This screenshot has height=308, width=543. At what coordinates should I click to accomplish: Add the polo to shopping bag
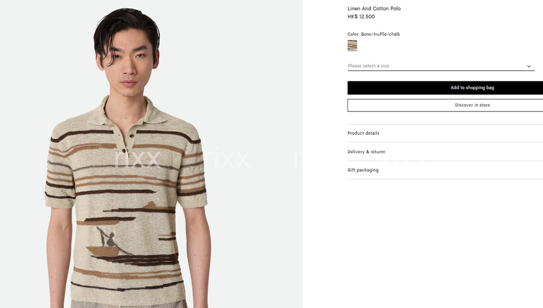[x=445, y=87]
